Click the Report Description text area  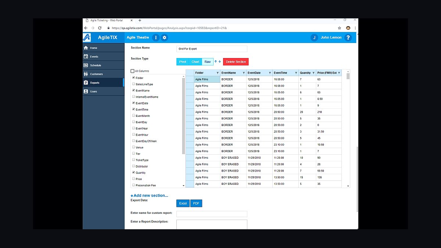212,224
